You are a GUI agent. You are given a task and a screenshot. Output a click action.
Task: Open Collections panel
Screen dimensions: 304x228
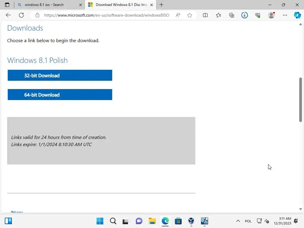click(x=232, y=15)
